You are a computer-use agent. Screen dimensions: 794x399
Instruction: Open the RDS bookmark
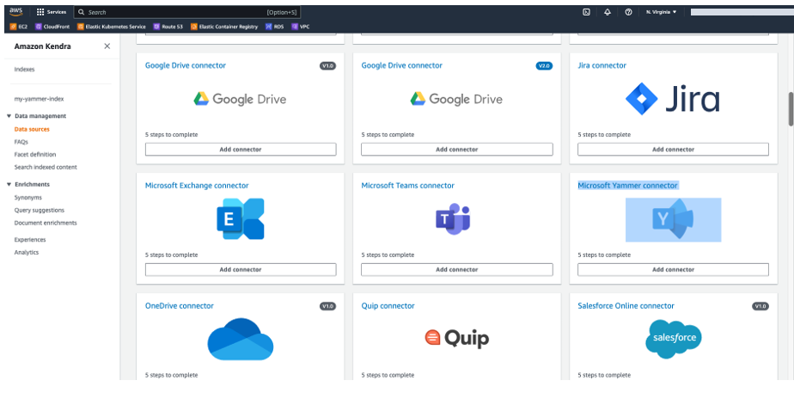275,27
